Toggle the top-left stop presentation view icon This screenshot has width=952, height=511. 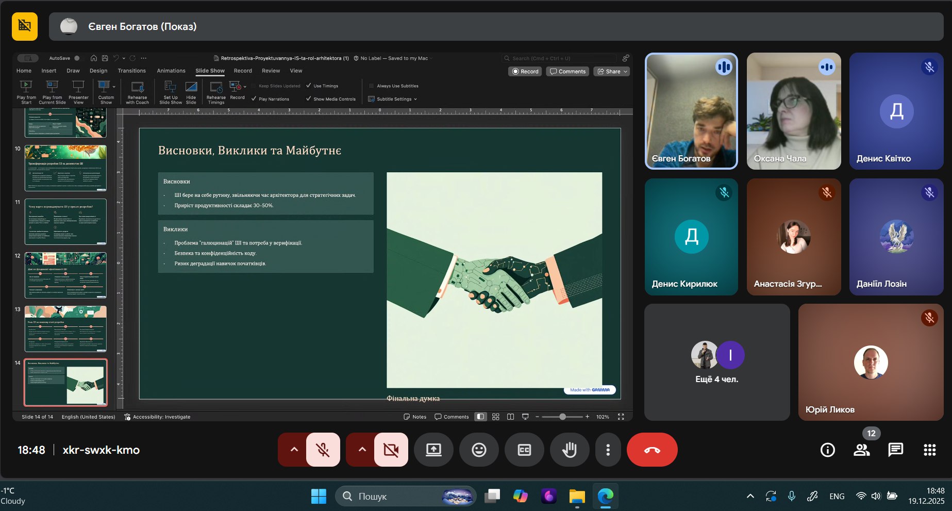point(25,26)
